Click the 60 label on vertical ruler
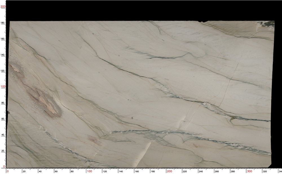 point(3,119)
